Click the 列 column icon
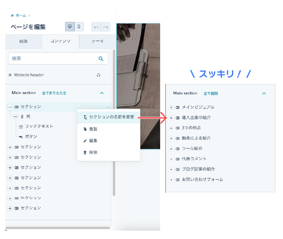The height and width of the screenshot is (239, 283). [x=22, y=117]
